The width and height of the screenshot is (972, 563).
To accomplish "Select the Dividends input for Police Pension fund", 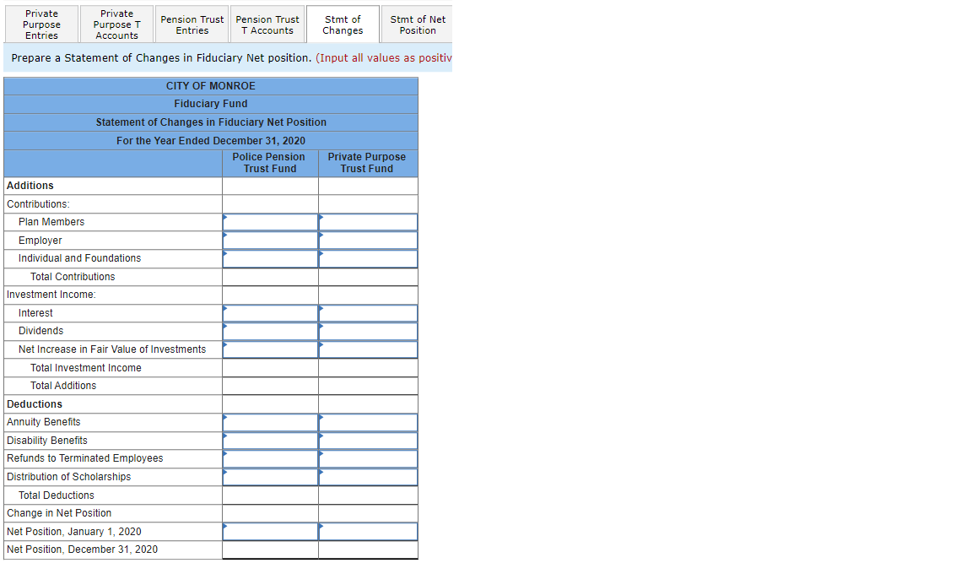I will 270,331.
